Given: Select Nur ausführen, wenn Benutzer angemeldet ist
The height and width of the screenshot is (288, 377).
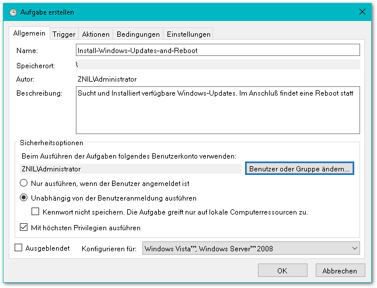Looking at the screenshot, I should coord(25,183).
